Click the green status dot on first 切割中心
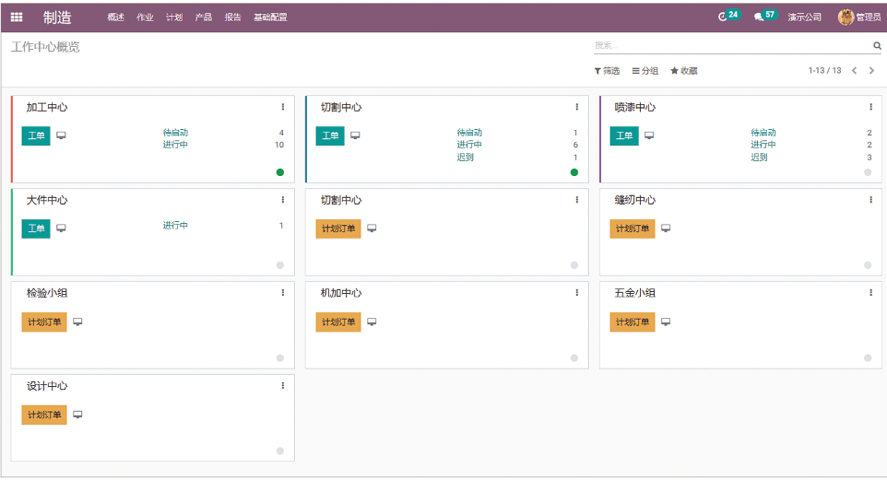The width and height of the screenshot is (887, 480). (x=574, y=172)
